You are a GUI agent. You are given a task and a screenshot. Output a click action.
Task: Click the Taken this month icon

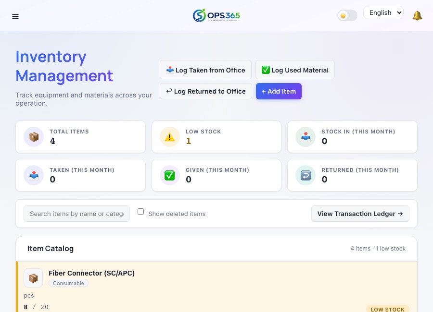34,175
